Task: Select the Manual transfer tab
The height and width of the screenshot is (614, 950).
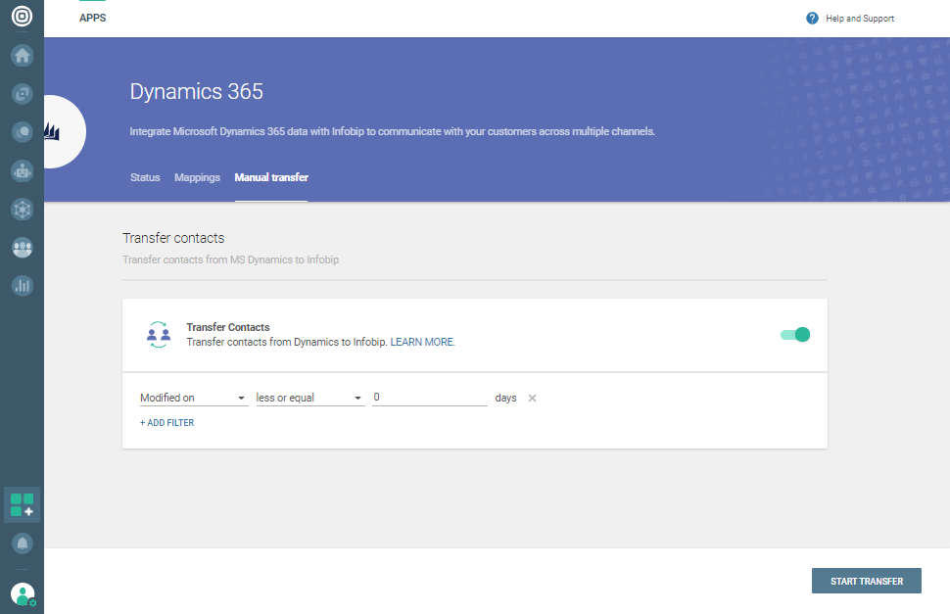Action: 271,178
